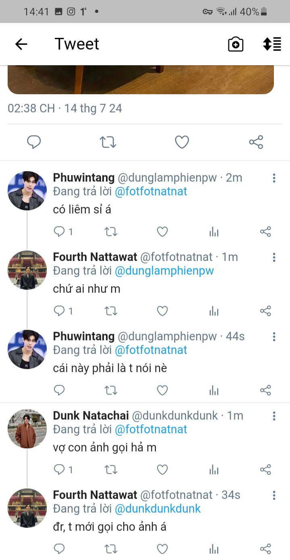Open Dunk Natachai's profile picture

(27, 429)
